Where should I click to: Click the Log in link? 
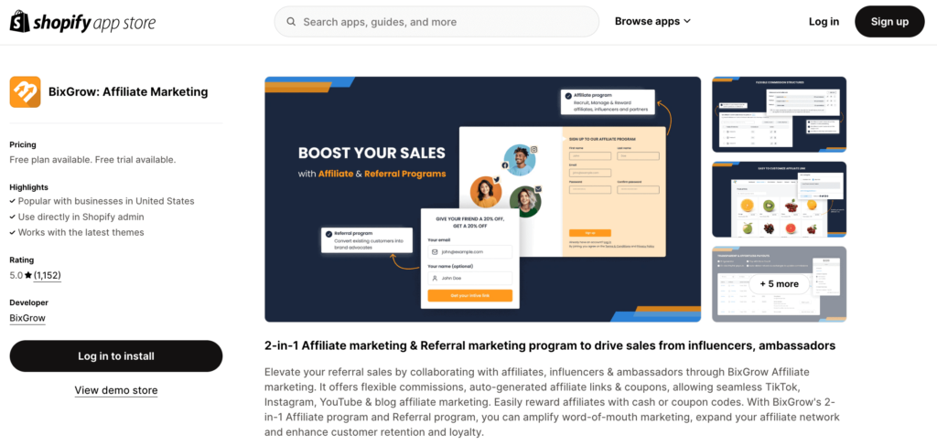[x=824, y=22]
